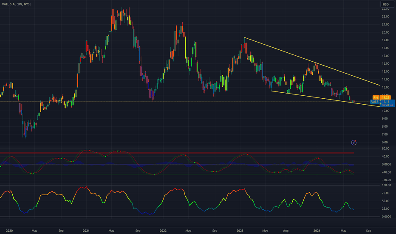Select the red overbought line in oscillator pane
This screenshot has height=234, width=396.
coord(177,153)
